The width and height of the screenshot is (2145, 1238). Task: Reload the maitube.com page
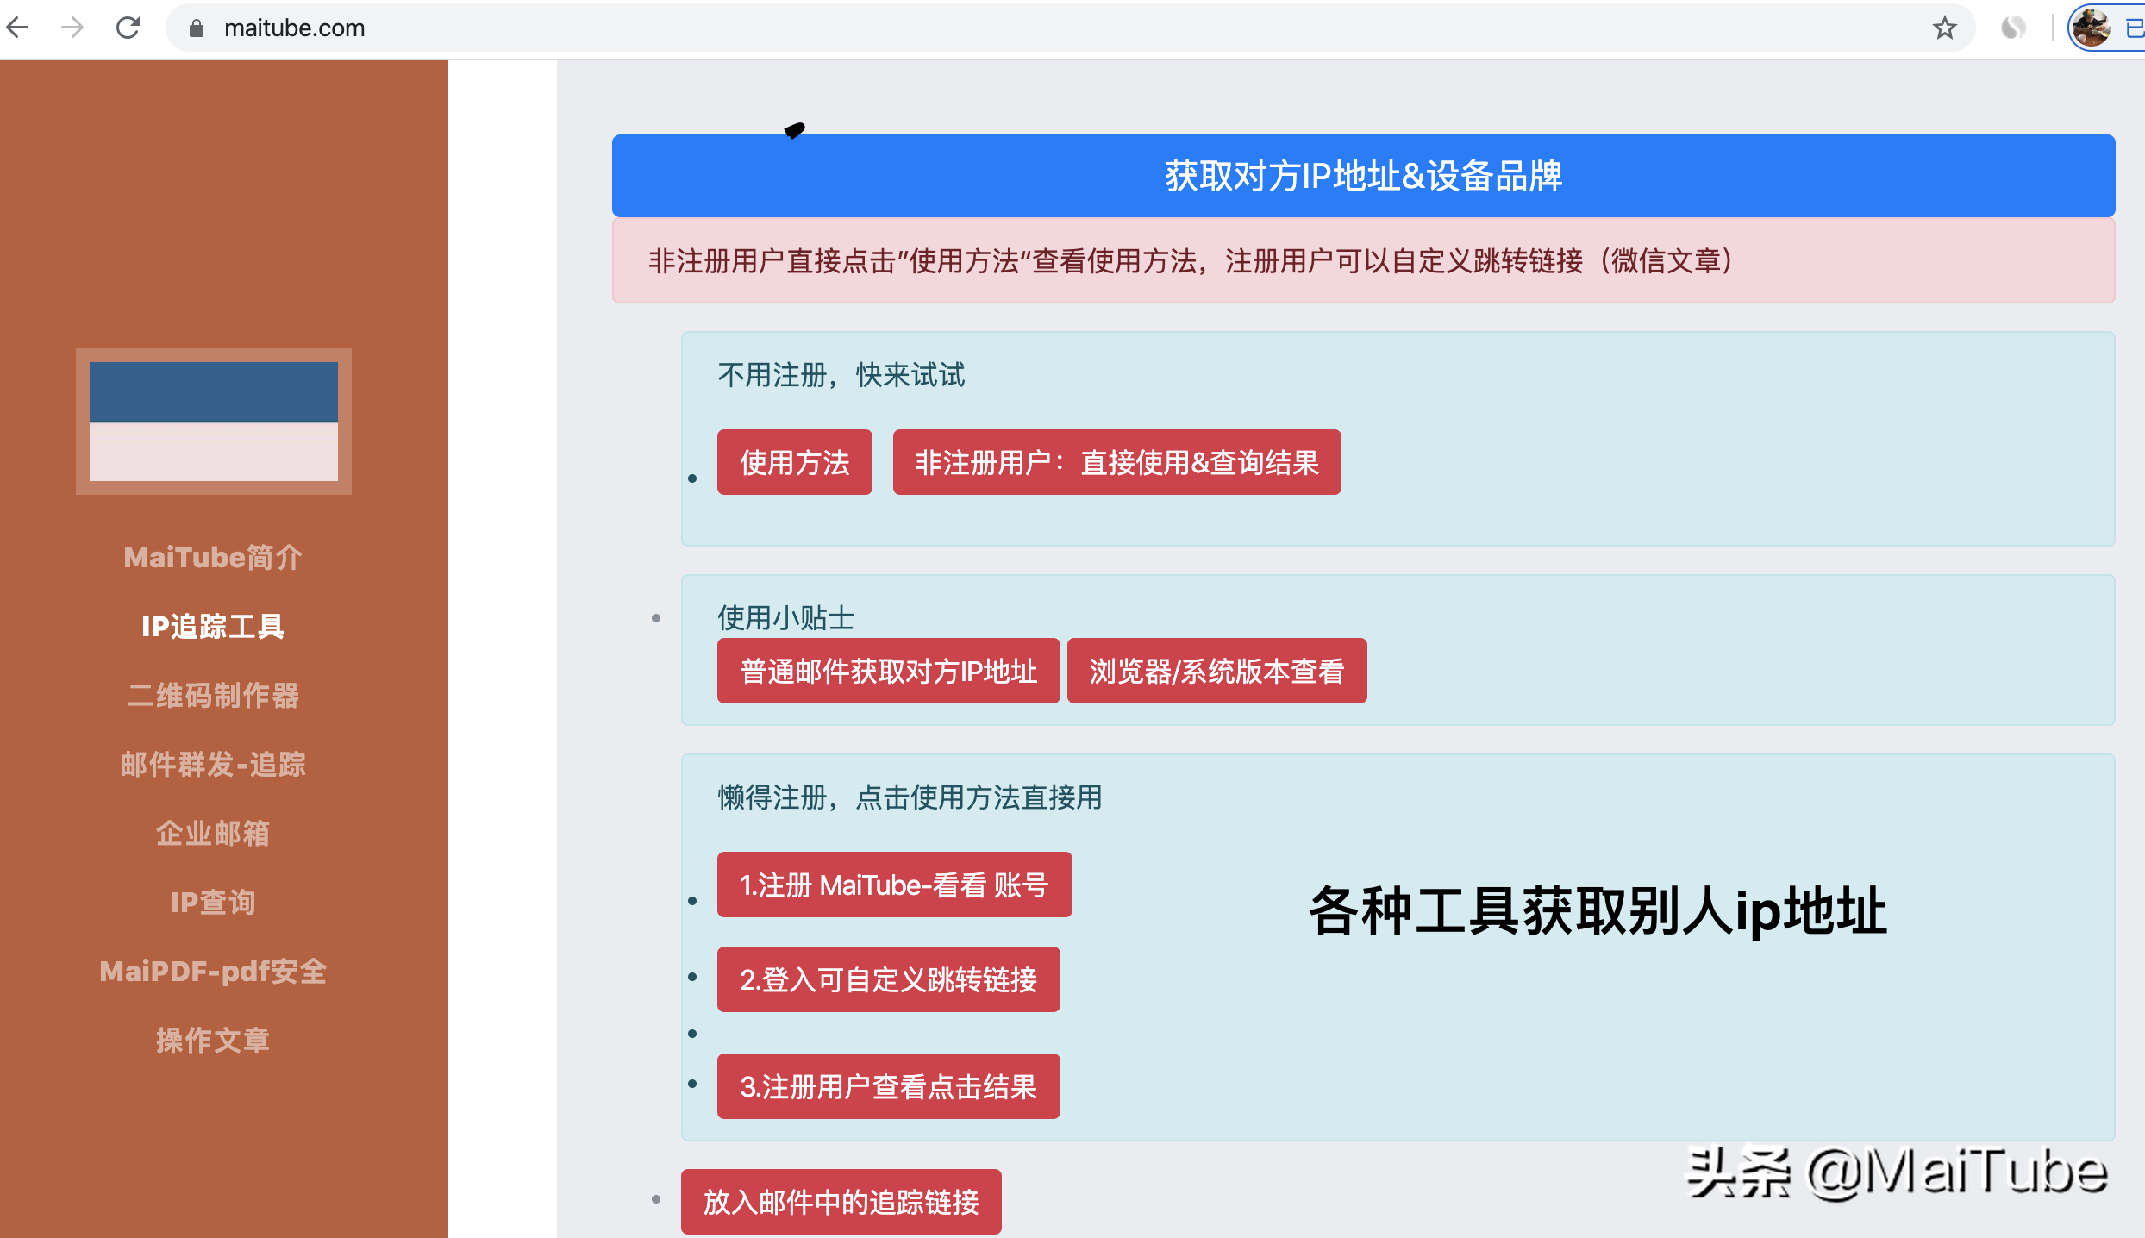coord(128,28)
